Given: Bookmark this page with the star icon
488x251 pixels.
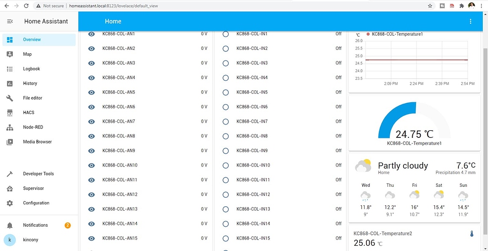Looking at the screenshot, I should [430, 6].
